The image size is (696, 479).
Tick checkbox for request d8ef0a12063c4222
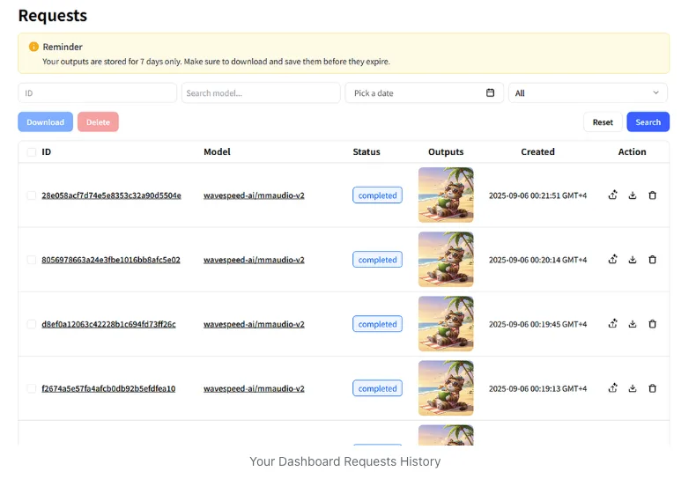32,324
